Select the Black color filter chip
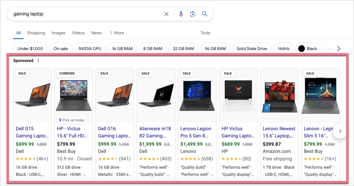Screen dimensions: 354x186 308,49
